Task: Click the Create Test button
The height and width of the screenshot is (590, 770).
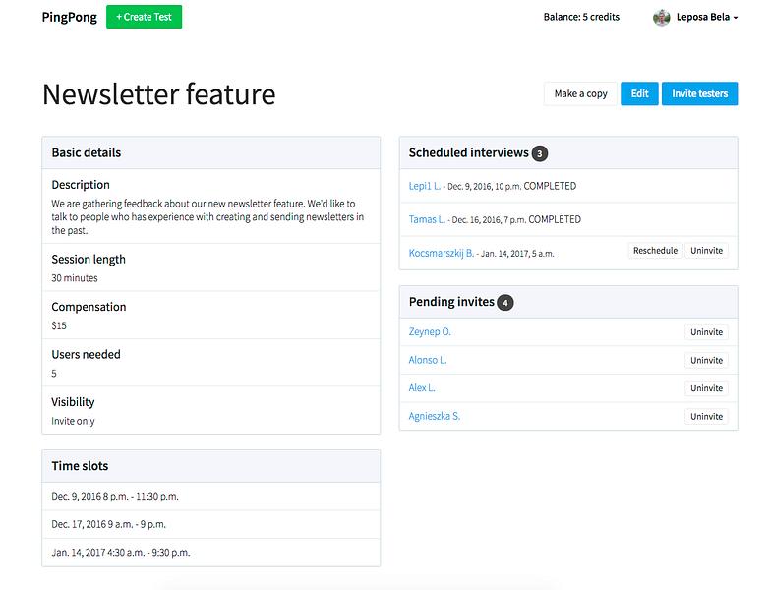Action: pyautogui.click(x=144, y=17)
